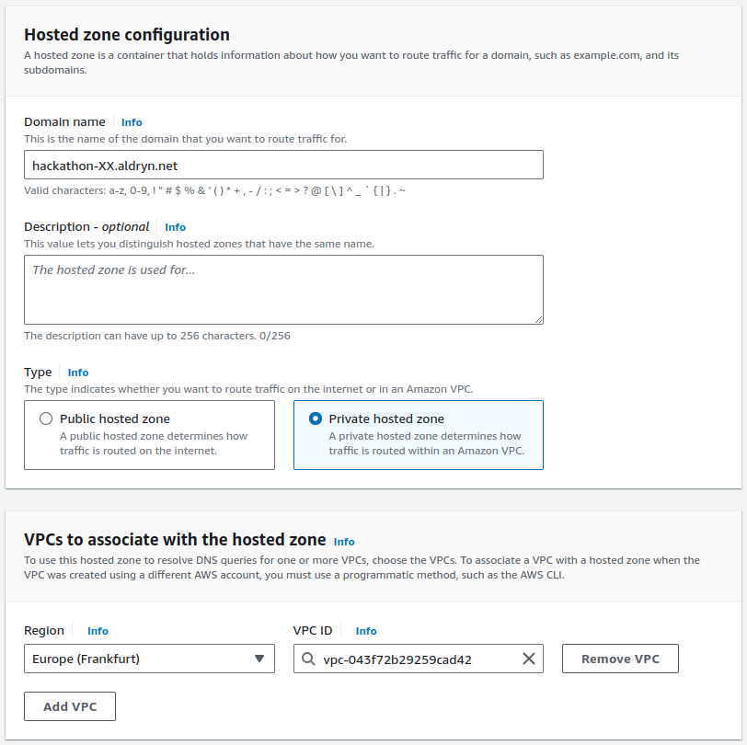Open the Domain name Info link
Viewport: 747px width, 745px height.
click(131, 121)
